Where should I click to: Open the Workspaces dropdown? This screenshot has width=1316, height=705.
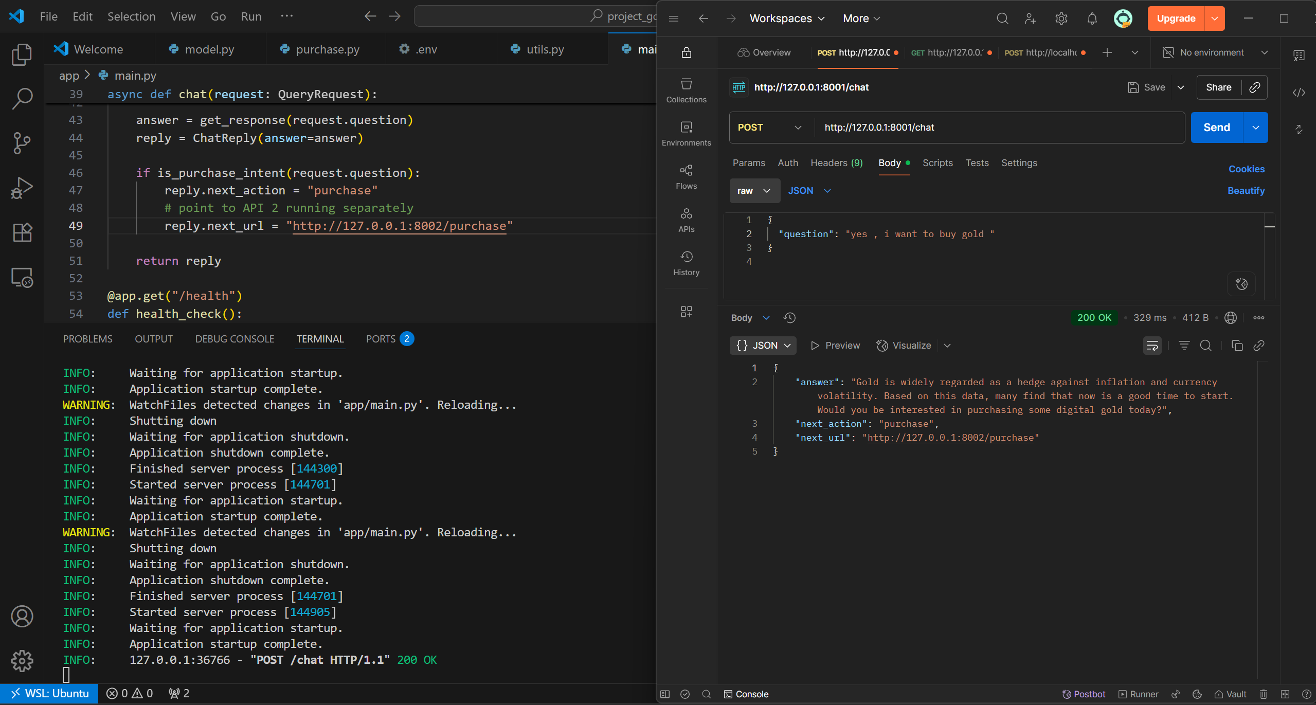786,19
